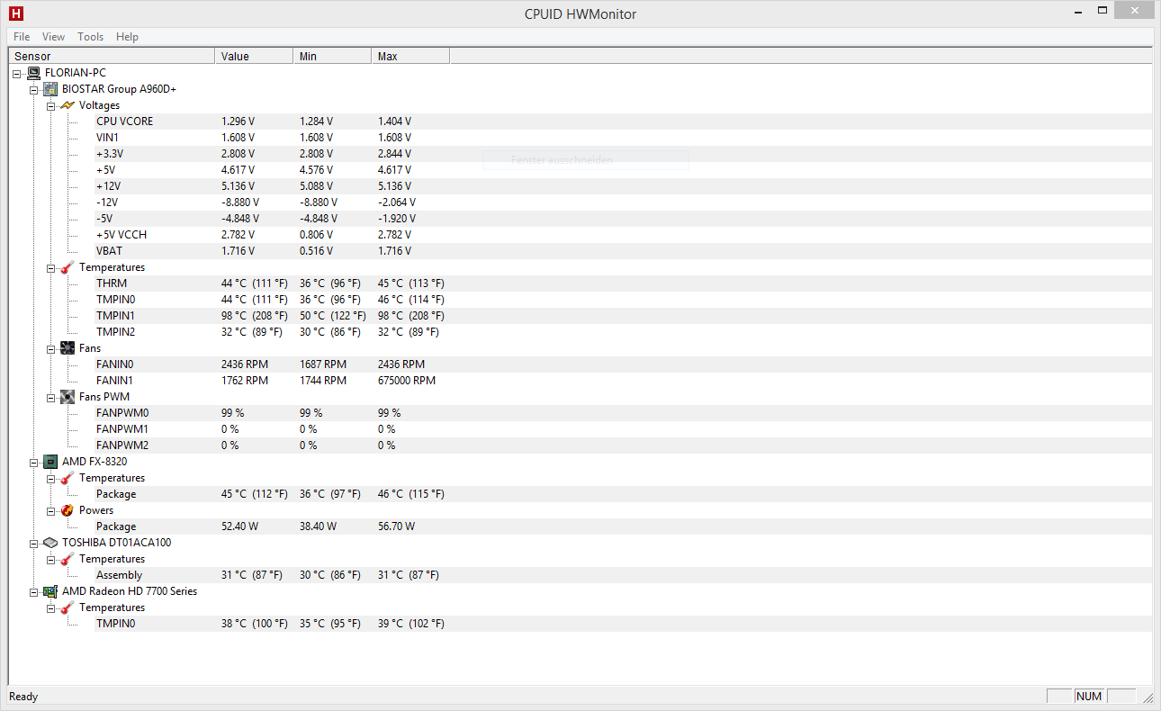Click the Max column header
This screenshot has height=711, width=1161.
[x=410, y=56]
